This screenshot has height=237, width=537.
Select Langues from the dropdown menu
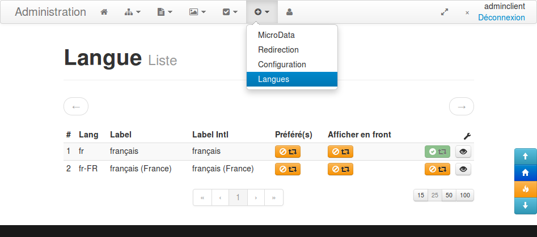coord(291,79)
